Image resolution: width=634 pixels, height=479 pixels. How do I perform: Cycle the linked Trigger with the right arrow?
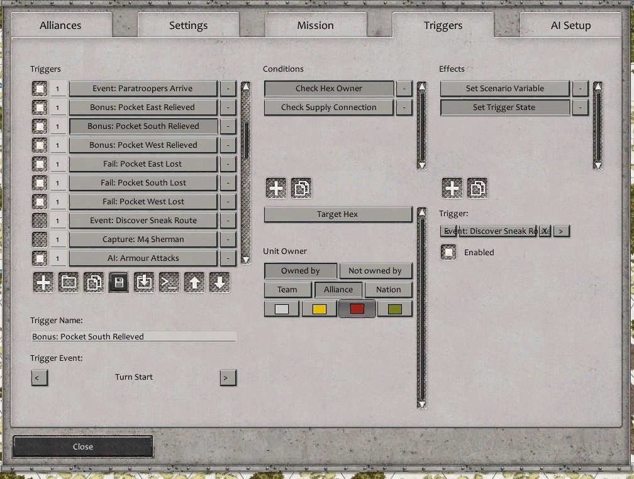point(560,231)
